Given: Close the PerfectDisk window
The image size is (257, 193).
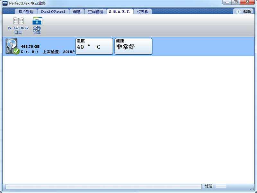Looking at the screenshot, I should pyautogui.click(x=247, y=2).
